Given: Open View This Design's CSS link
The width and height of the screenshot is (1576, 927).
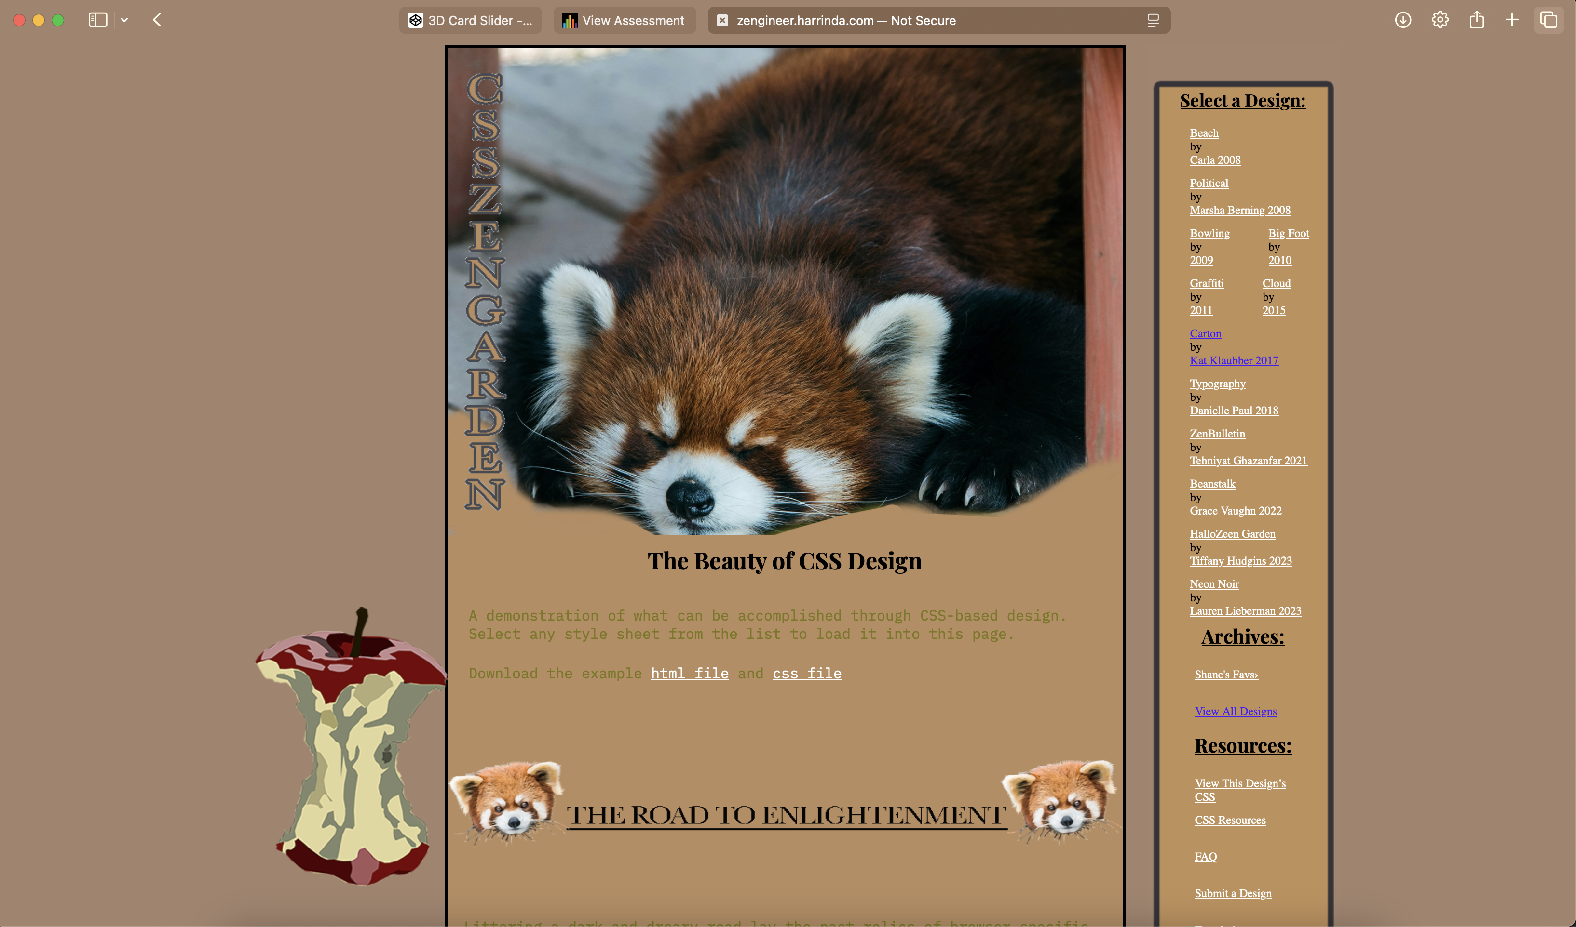Looking at the screenshot, I should [1240, 790].
